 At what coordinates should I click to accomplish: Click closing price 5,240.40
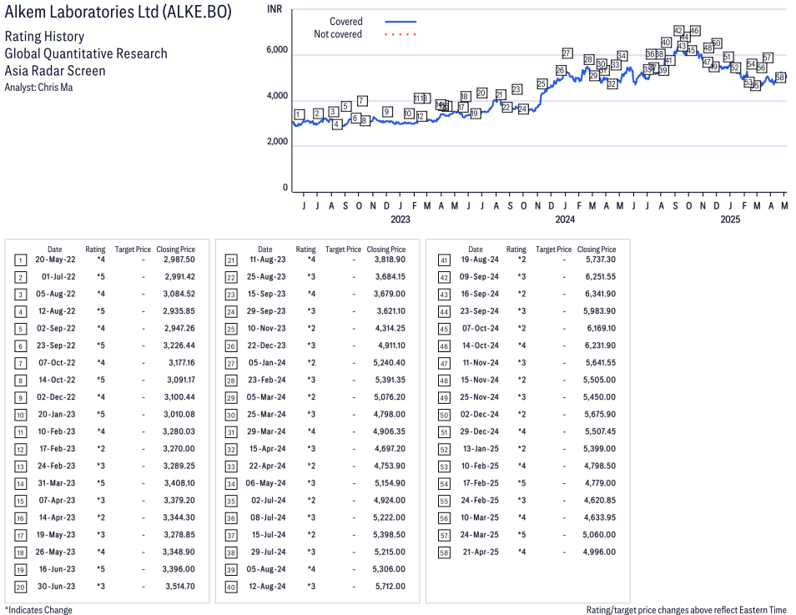point(390,363)
